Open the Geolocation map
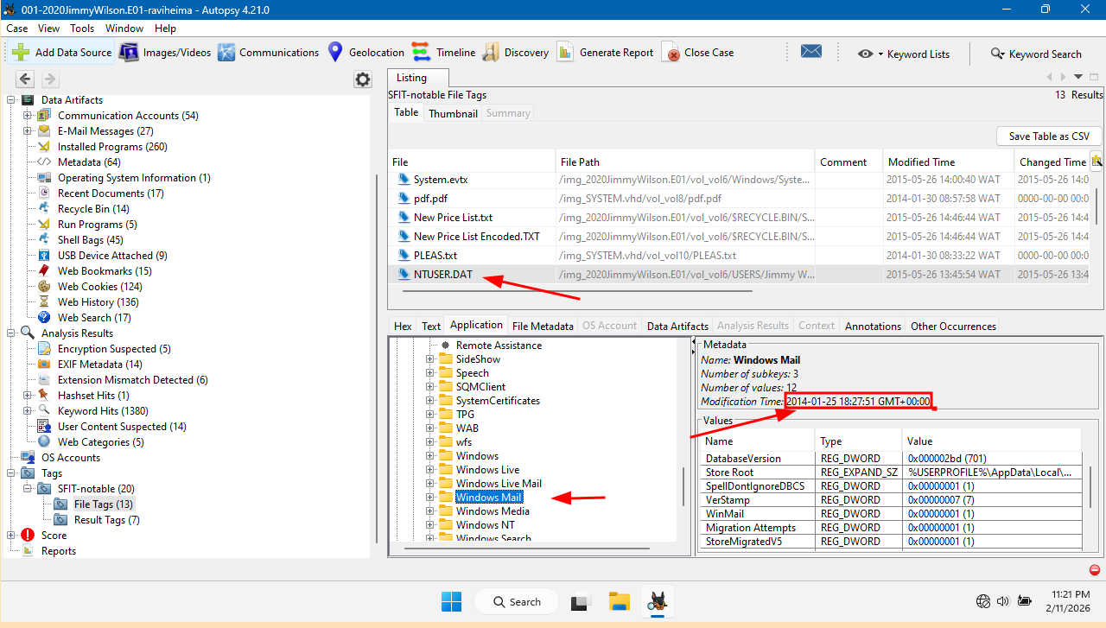The height and width of the screenshot is (628, 1106). click(x=335, y=52)
